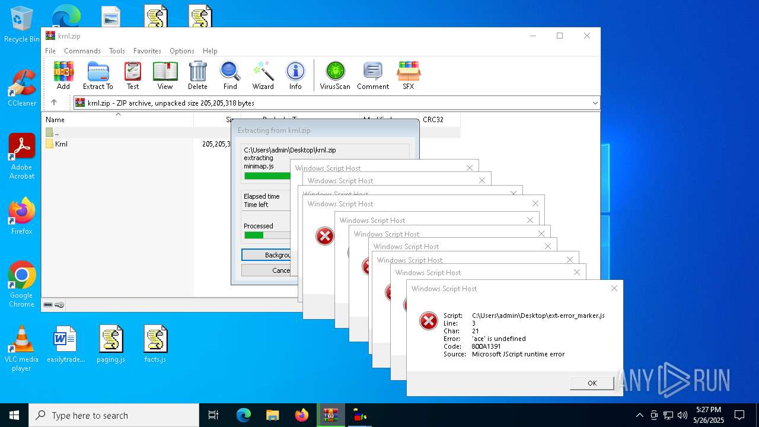This screenshot has width=759, height=427.
Task: Open the File menu in WinRAR
Action: coord(50,51)
